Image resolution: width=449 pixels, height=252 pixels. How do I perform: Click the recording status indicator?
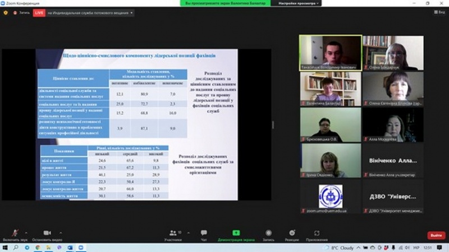point(21,12)
